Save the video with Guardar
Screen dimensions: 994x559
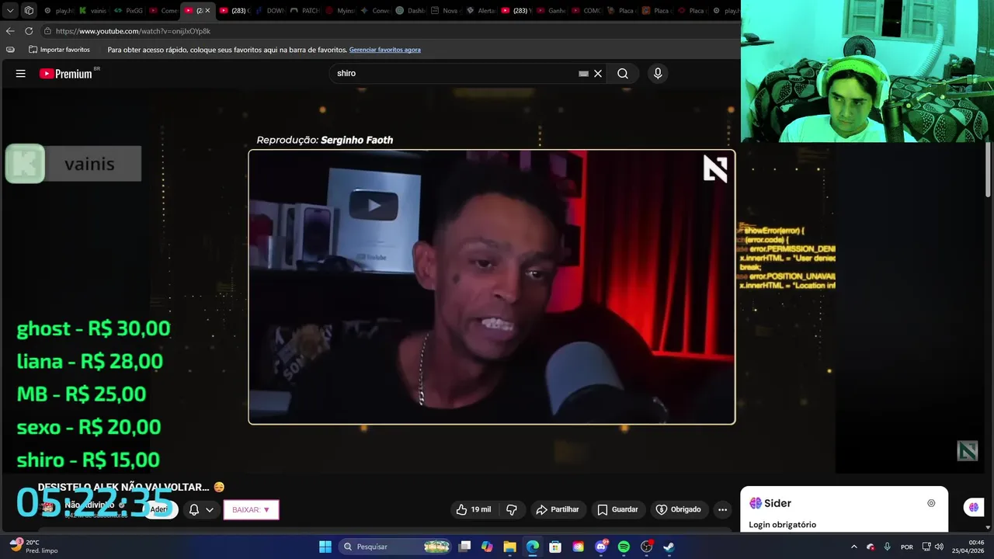pyautogui.click(x=617, y=509)
